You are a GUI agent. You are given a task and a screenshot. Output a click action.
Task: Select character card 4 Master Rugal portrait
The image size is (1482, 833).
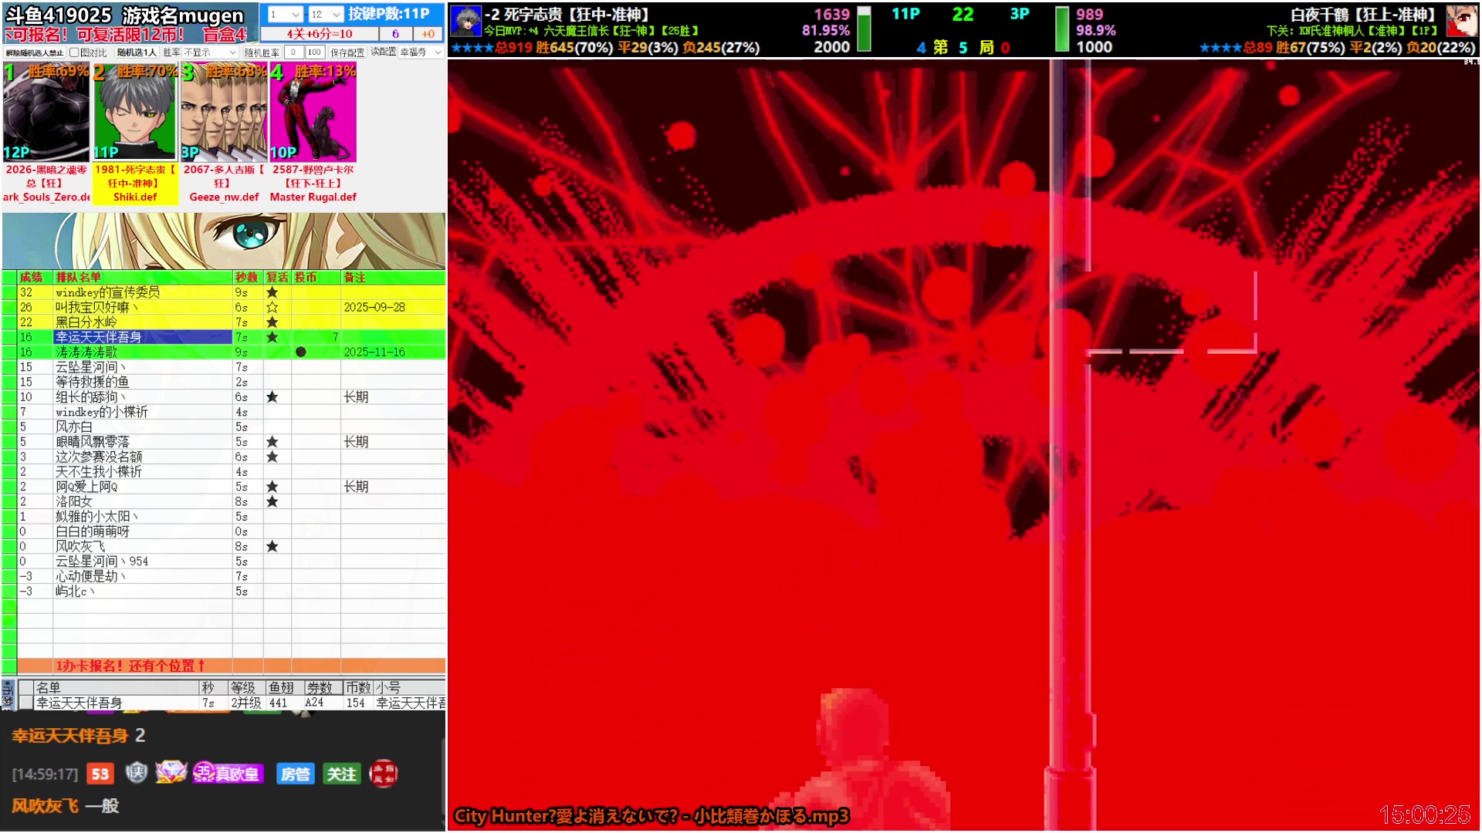[313, 113]
